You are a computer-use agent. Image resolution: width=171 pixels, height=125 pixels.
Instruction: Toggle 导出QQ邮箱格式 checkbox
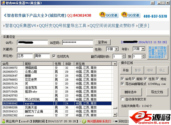click(122, 84)
